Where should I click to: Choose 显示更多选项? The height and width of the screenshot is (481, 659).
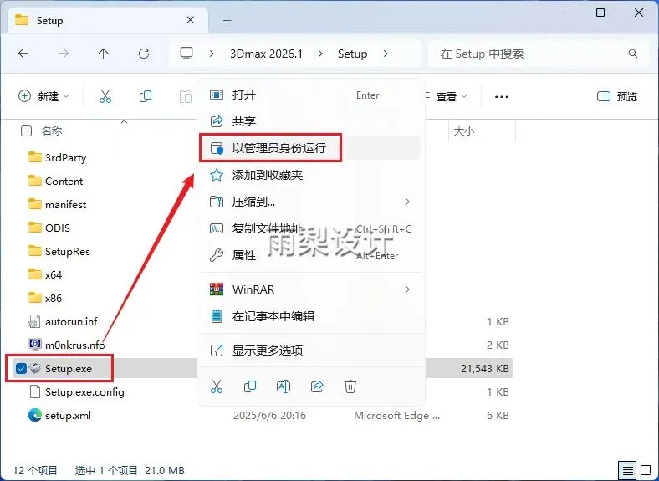[x=311, y=351]
